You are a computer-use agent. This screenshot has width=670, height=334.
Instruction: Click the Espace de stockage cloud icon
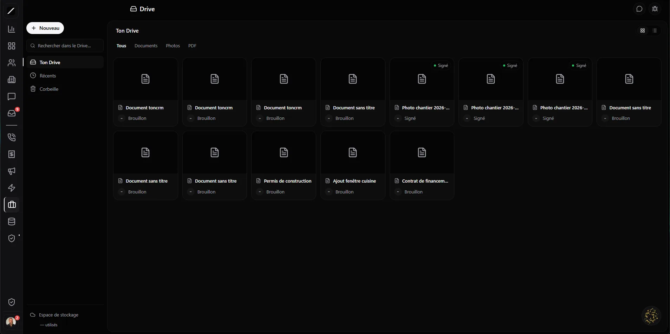click(33, 315)
